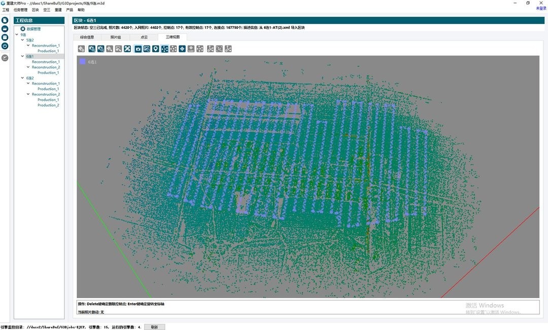
Task: Click the gray airplane icon in left sidebar
Action: tap(5, 58)
